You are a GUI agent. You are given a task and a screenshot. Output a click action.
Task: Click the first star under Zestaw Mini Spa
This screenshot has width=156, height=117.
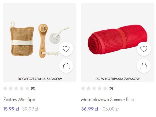click(x=5, y=88)
